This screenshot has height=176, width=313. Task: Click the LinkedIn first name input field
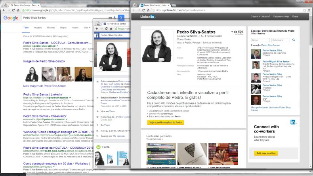260,40
